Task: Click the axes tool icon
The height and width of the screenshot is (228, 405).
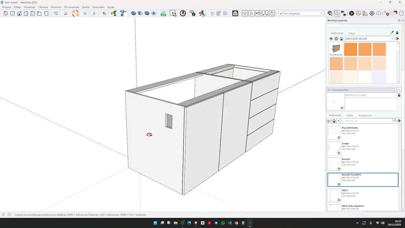Action: tap(265, 13)
